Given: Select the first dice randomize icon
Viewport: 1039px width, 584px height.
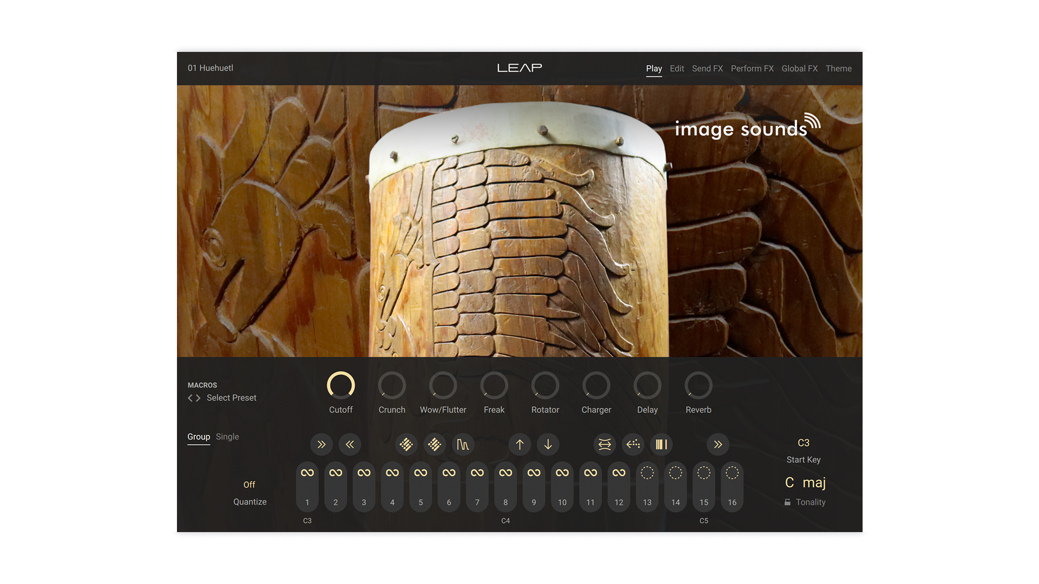Looking at the screenshot, I should (x=406, y=444).
